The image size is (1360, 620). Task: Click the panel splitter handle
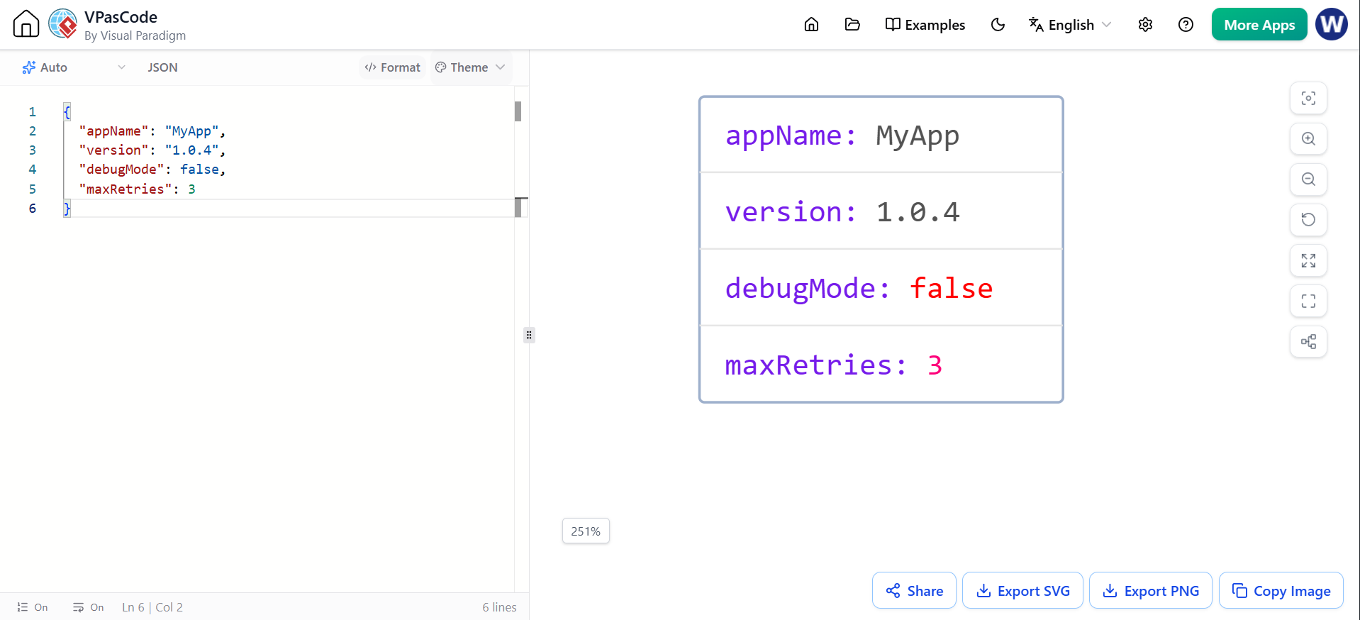[x=529, y=335]
